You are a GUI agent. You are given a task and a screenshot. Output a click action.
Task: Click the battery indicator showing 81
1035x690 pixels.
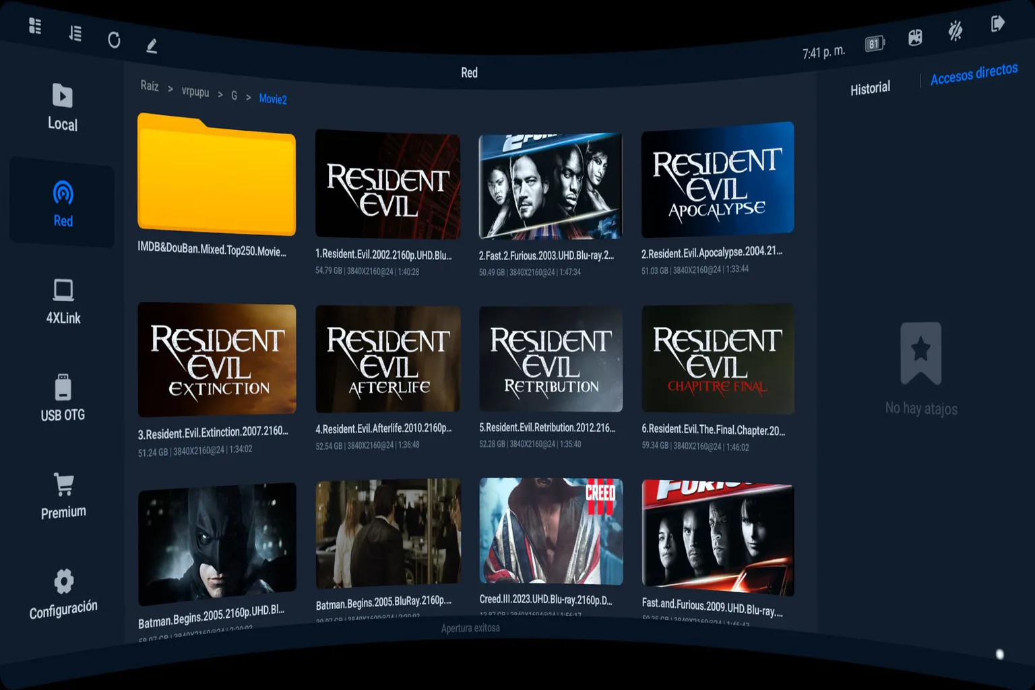875,44
